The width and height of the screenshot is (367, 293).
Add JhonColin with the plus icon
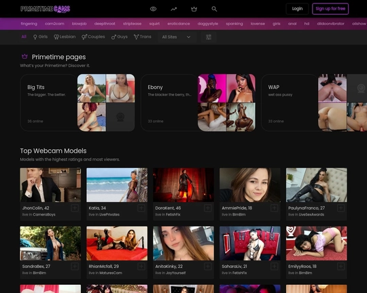(75, 208)
